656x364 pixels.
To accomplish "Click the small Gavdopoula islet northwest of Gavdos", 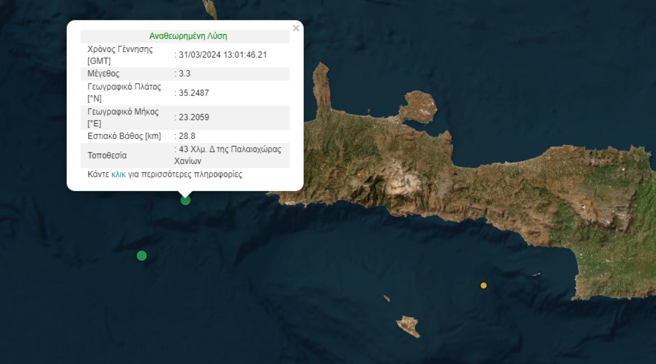I will tap(386, 298).
